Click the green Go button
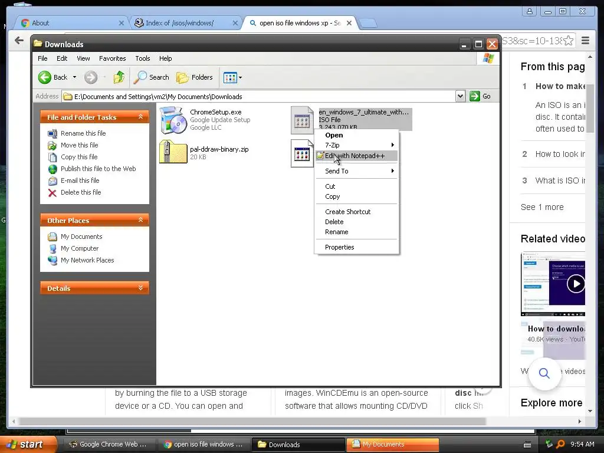Screen dimensions: 604x453 pyautogui.click(x=480, y=96)
